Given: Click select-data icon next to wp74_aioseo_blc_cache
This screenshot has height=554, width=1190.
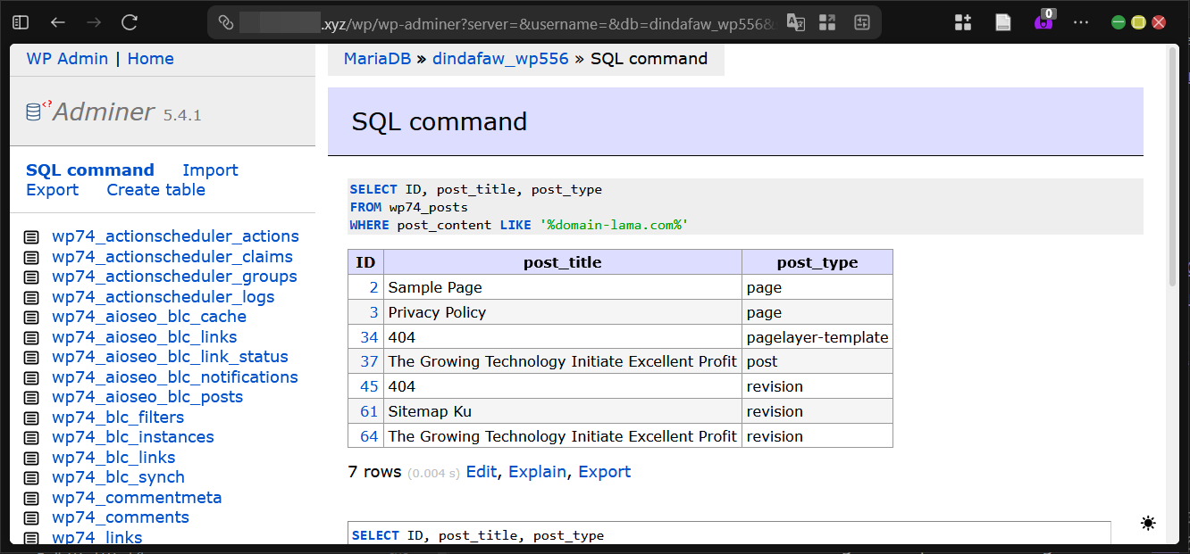Looking at the screenshot, I should (31, 318).
